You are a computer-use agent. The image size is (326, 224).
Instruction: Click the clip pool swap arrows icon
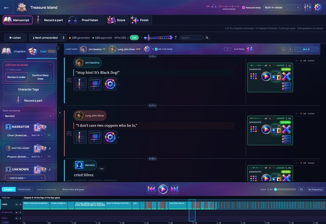pos(250,49)
